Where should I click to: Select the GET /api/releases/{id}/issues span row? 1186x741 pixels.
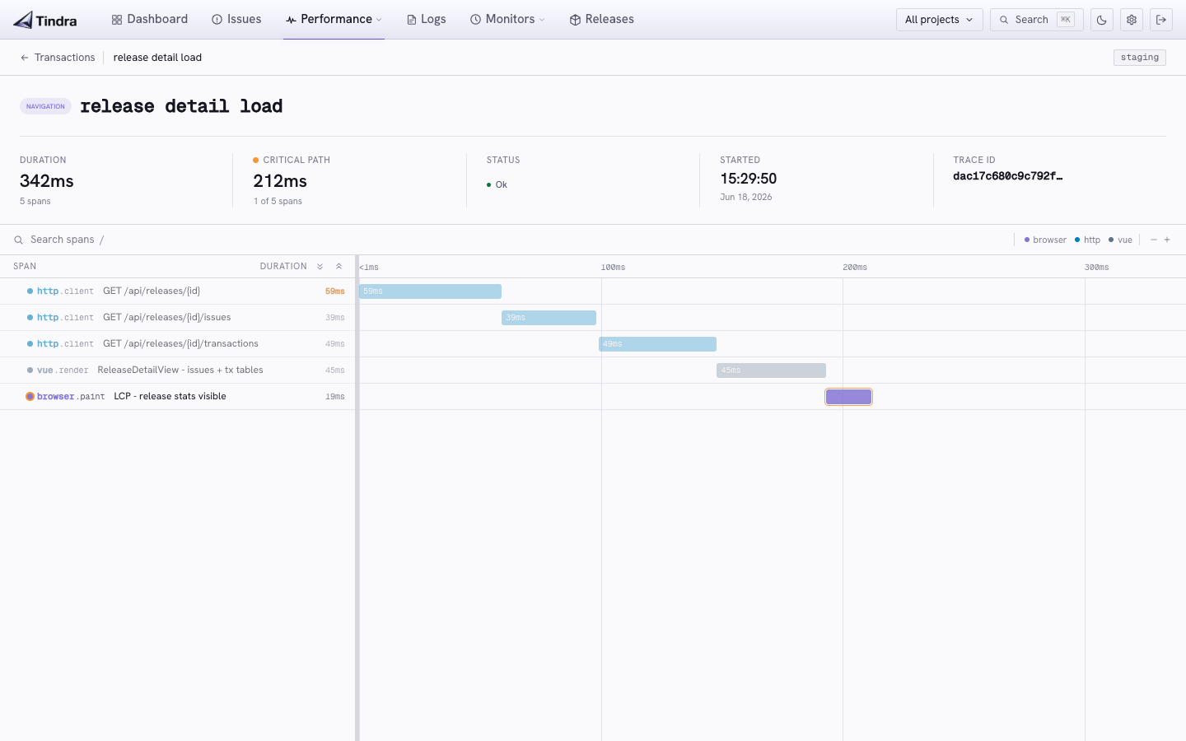(x=177, y=318)
